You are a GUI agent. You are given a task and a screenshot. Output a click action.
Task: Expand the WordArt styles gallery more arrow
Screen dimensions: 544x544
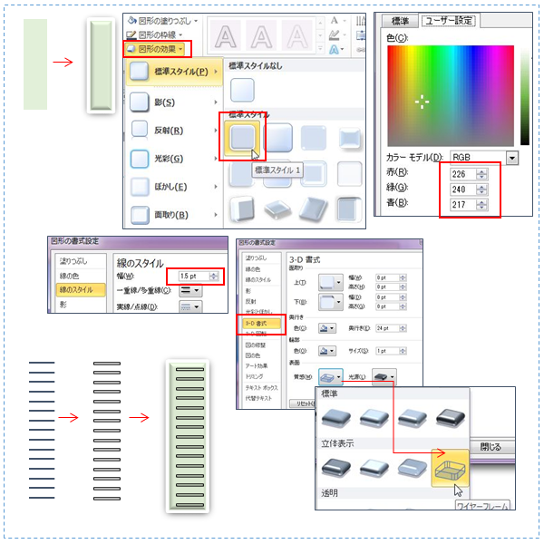coord(320,48)
